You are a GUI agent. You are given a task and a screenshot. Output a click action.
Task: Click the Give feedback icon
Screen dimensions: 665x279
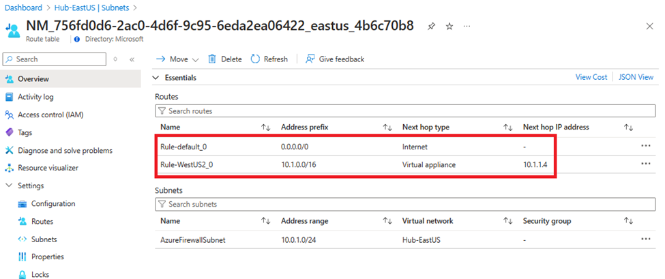pos(310,59)
